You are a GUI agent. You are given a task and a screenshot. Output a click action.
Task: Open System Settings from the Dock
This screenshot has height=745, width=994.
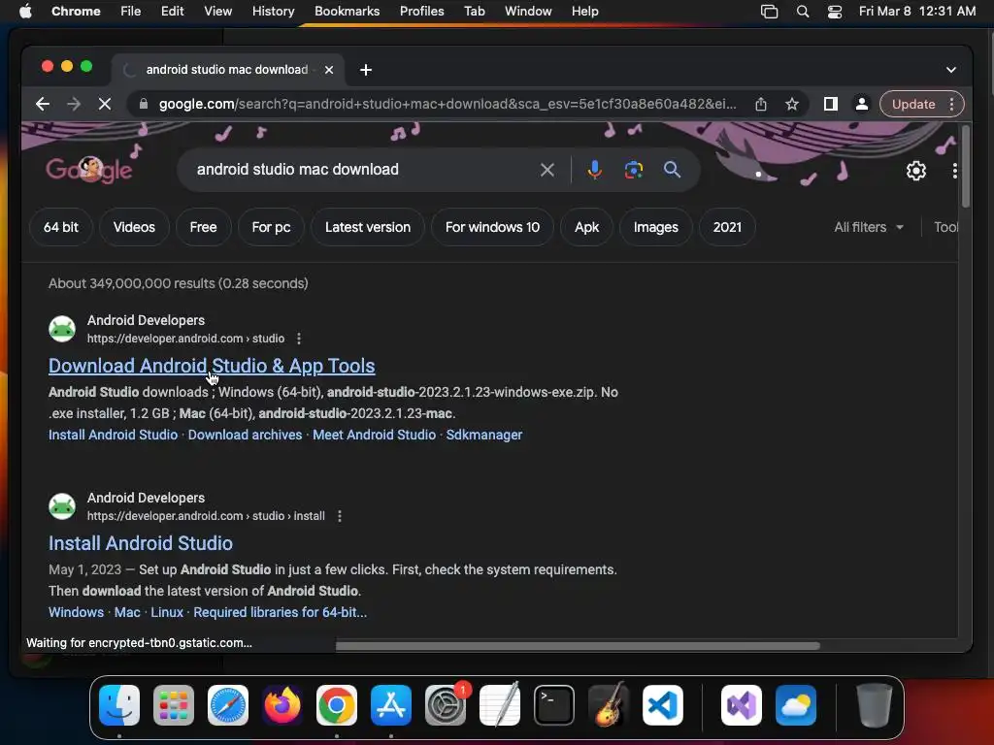pyautogui.click(x=446, y=705)
